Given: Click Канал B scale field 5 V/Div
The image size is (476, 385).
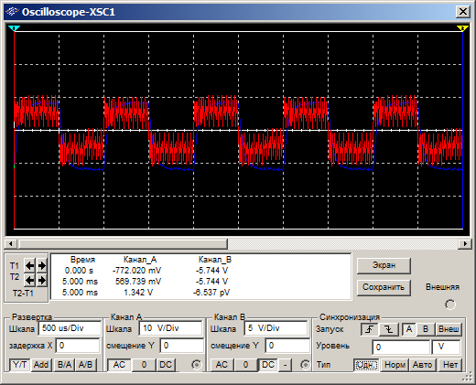Looking at the screenshot, I should [276, 328].
